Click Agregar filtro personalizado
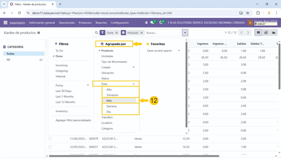281x158 pixels. 73,120
